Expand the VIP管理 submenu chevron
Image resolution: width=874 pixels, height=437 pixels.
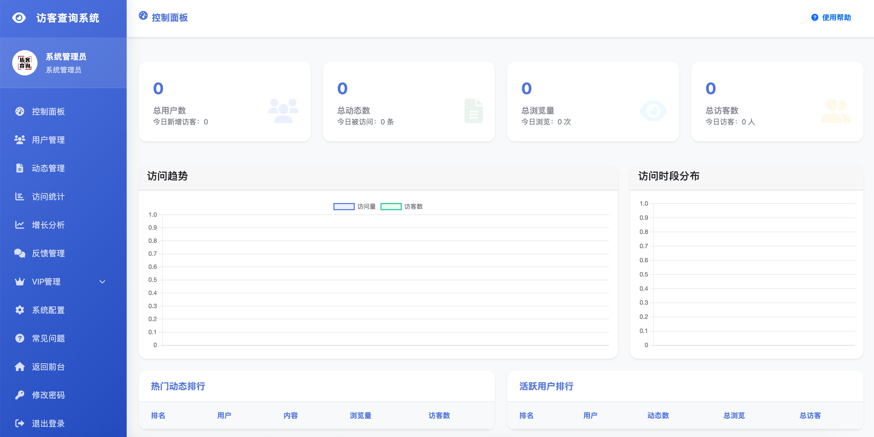[102, 282]
